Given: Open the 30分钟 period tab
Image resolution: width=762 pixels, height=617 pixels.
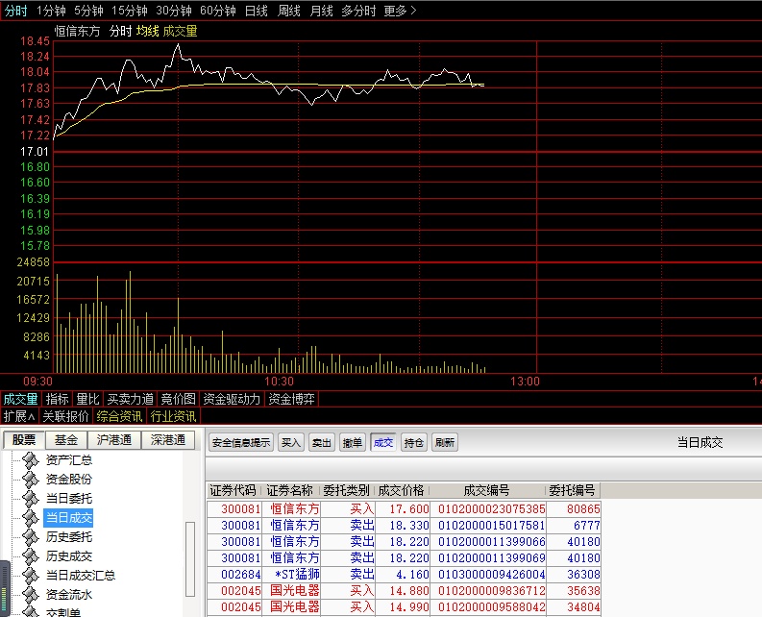Looking at the screenshot, I should tap(174, 11).
